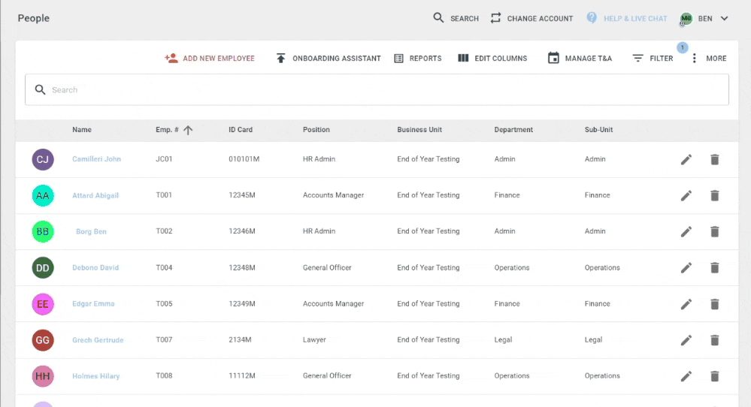The width and height of the screenshot is (751, 407).
Task: Edit Holmes Hilary with pencil icon
Action: 686,376
